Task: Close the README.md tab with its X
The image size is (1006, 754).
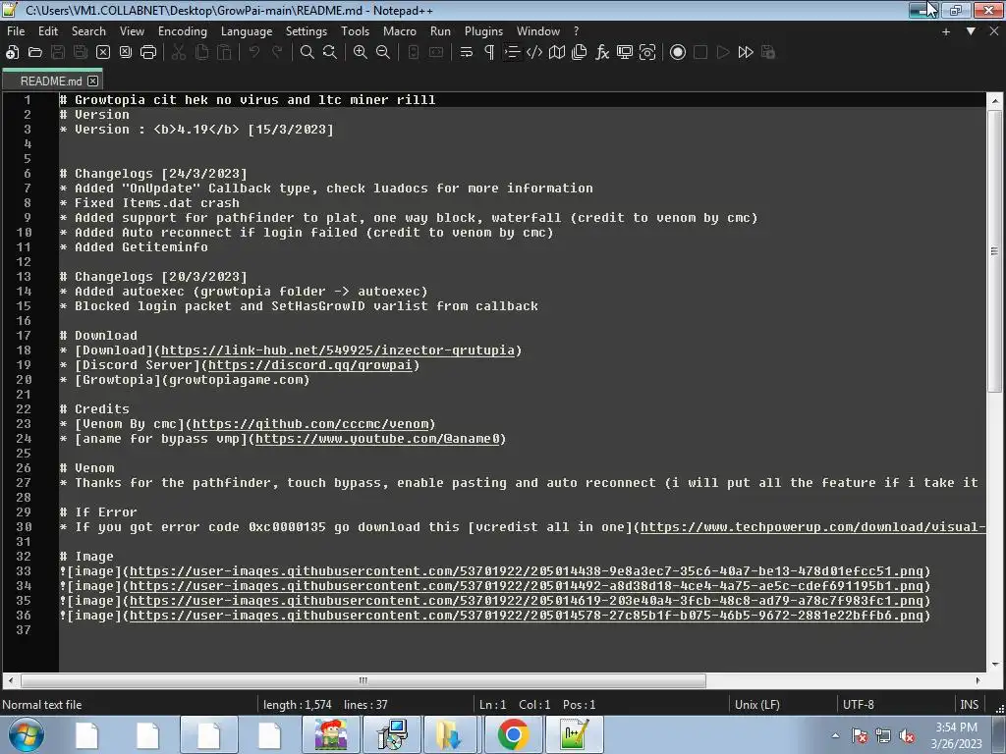Action: tap(93, 81)
